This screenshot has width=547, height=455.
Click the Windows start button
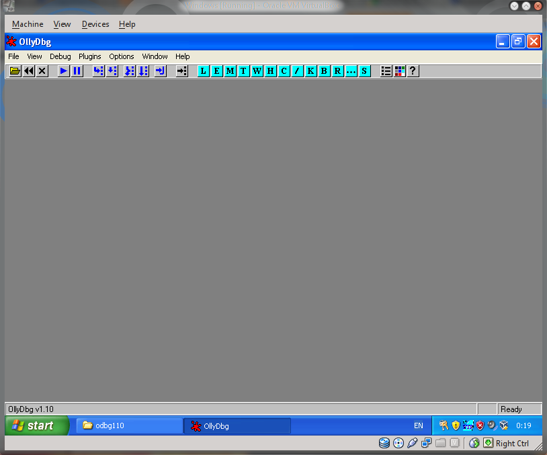tap(37, 425)
